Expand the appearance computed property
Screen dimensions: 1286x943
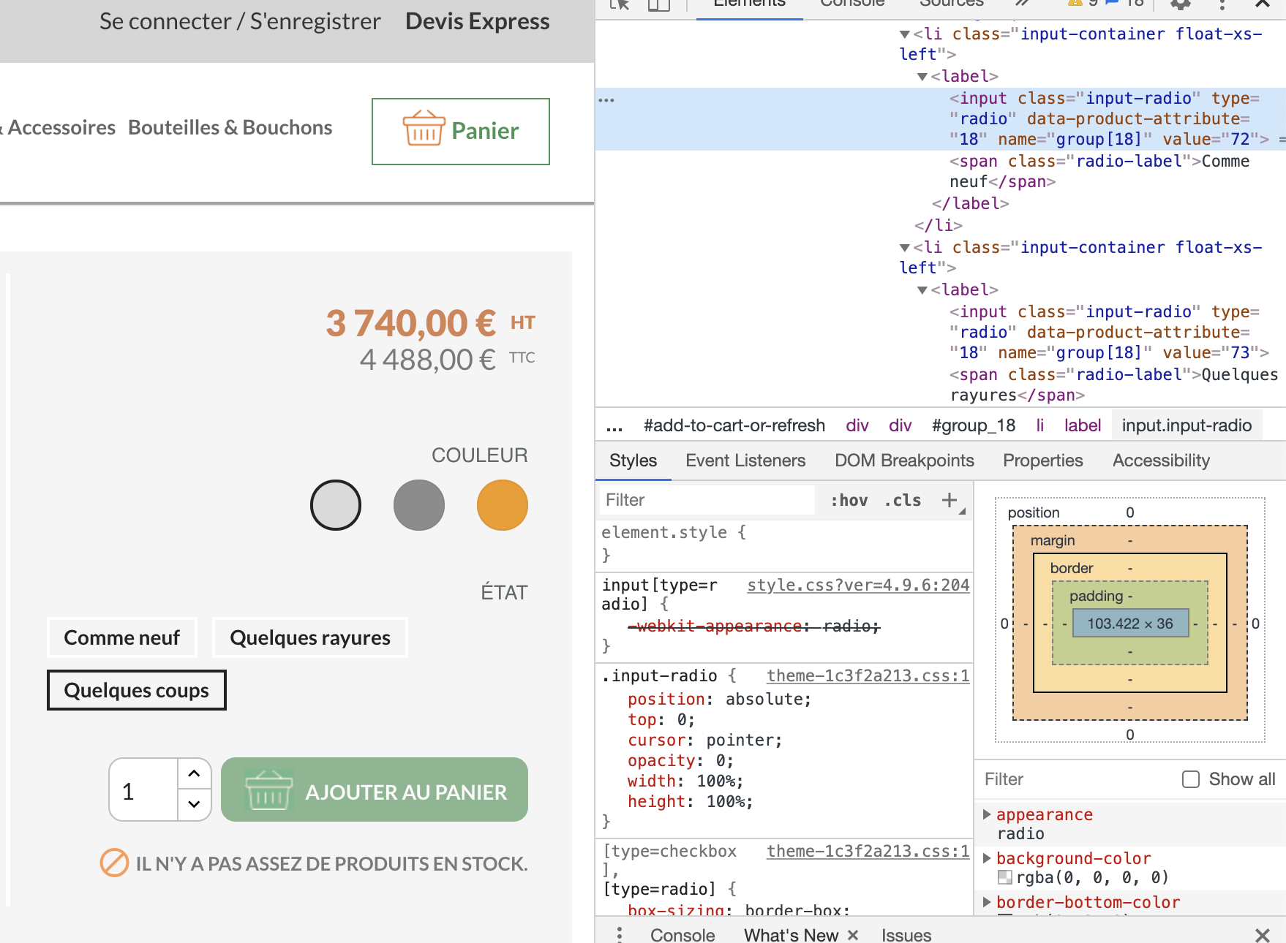pos(987,814)
